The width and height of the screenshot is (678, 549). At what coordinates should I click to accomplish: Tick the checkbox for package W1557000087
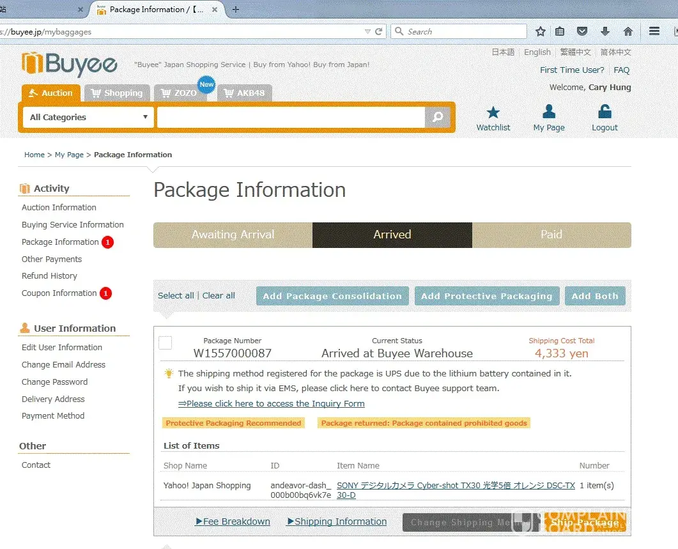tap(166, 343)
